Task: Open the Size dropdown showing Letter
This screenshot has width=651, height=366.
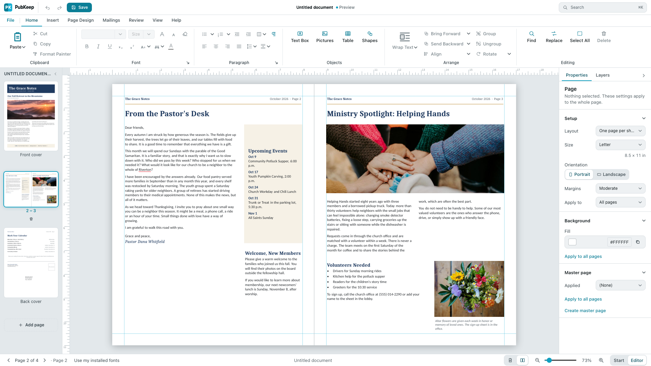Action: 620,145
